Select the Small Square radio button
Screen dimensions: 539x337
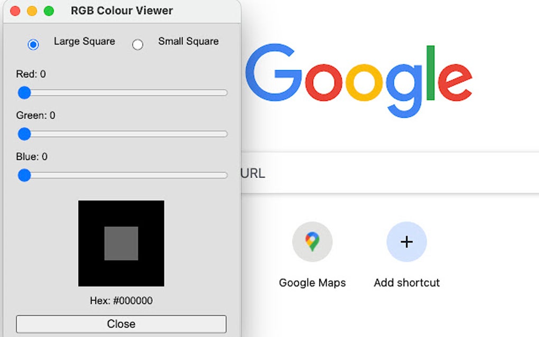click(x=138, y=44)
